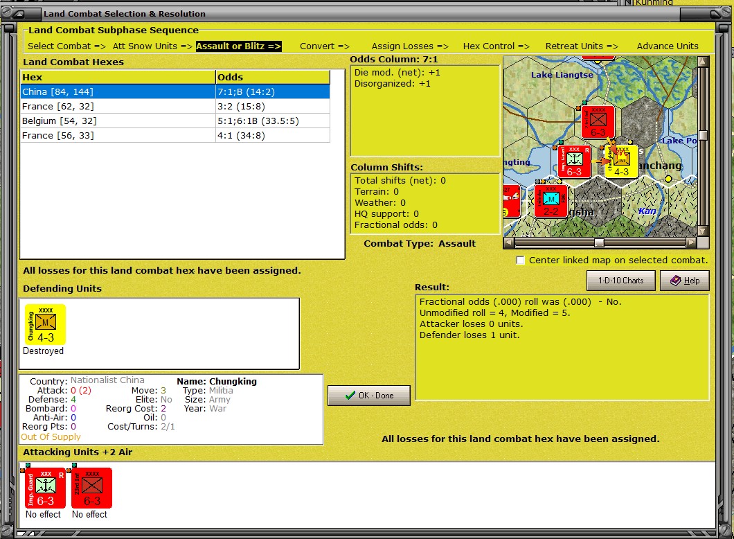Click the highlighted Assault or Blitz => step
734x539 pixels.
pyautogui.click(x=239, y=46)
